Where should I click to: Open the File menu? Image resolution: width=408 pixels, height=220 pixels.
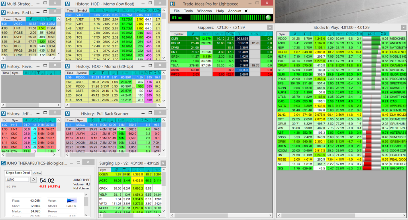177,11
